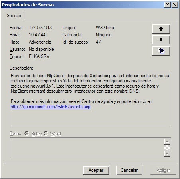Open the Suceso tab
Viewport: 180px width, 179px height.
(14, 16)
